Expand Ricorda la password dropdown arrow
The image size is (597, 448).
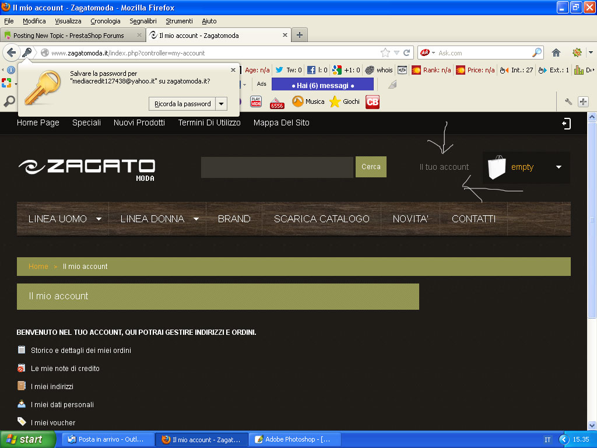pos(221,104)
